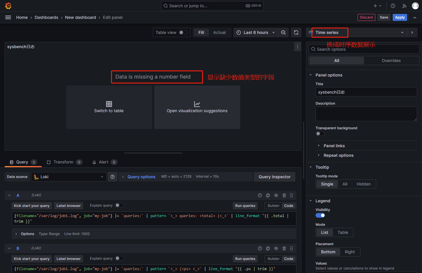The width and height of the screenshot is (422, 273).
Task: Switch to the Transform tab
Action: click(64, 162)
